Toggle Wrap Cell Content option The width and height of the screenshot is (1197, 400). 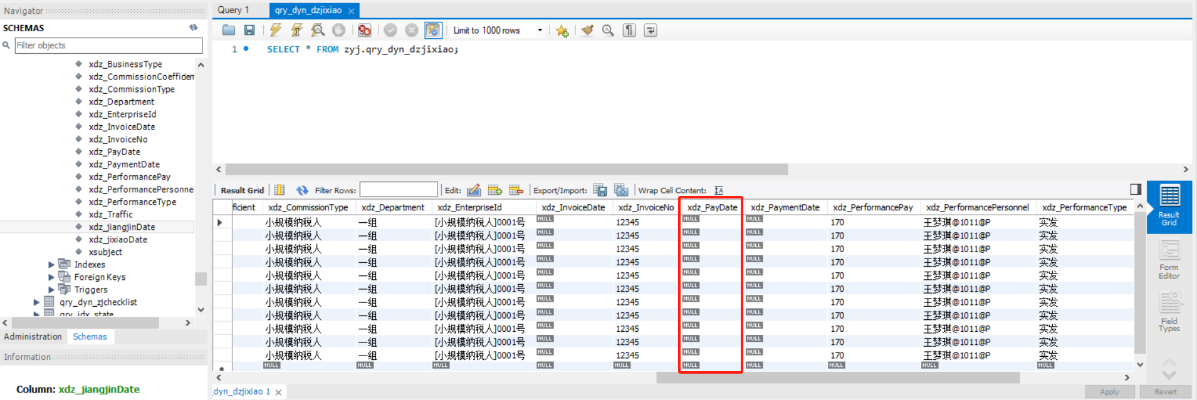[719, 190]
